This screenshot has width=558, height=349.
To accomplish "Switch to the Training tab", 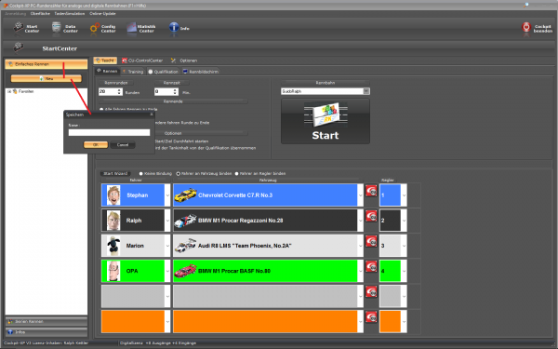I will [133, 72].
